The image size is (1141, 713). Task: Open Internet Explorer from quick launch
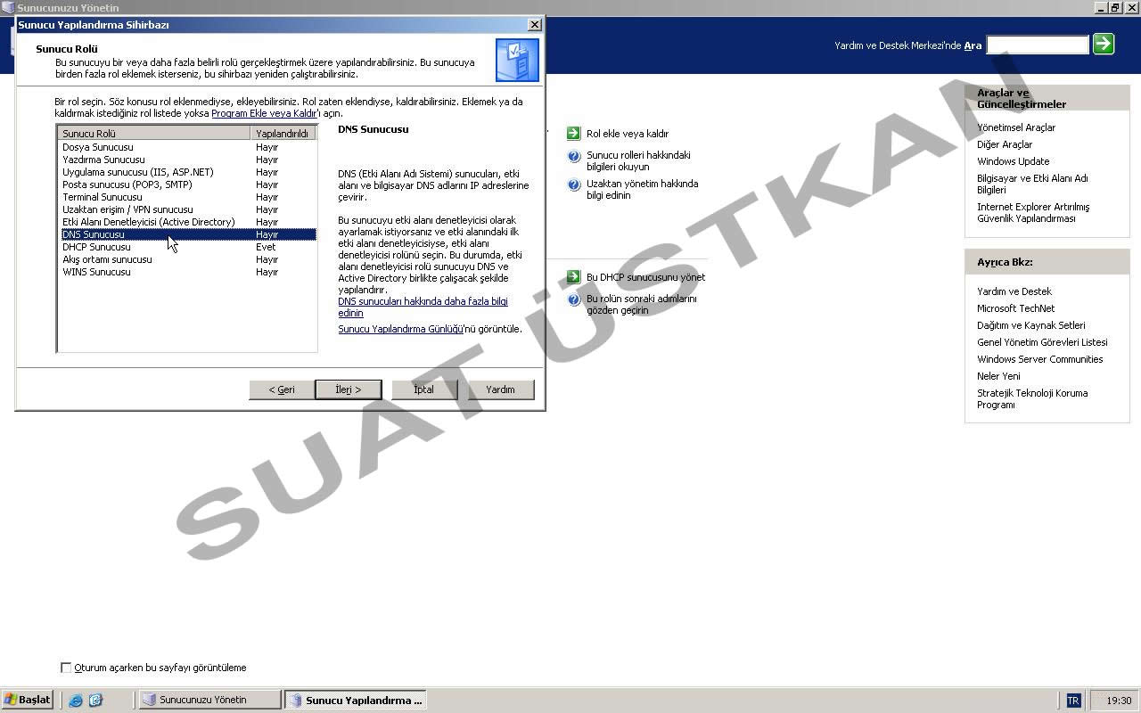point(76,701)
